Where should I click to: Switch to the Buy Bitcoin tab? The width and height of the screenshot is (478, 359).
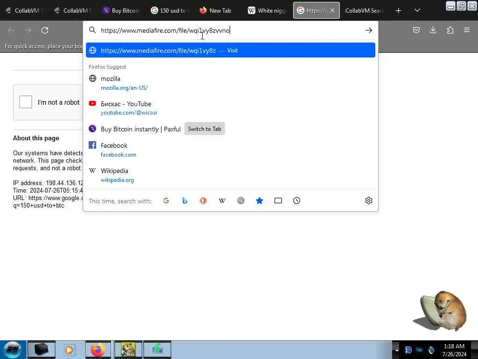(x=121, y=11)
